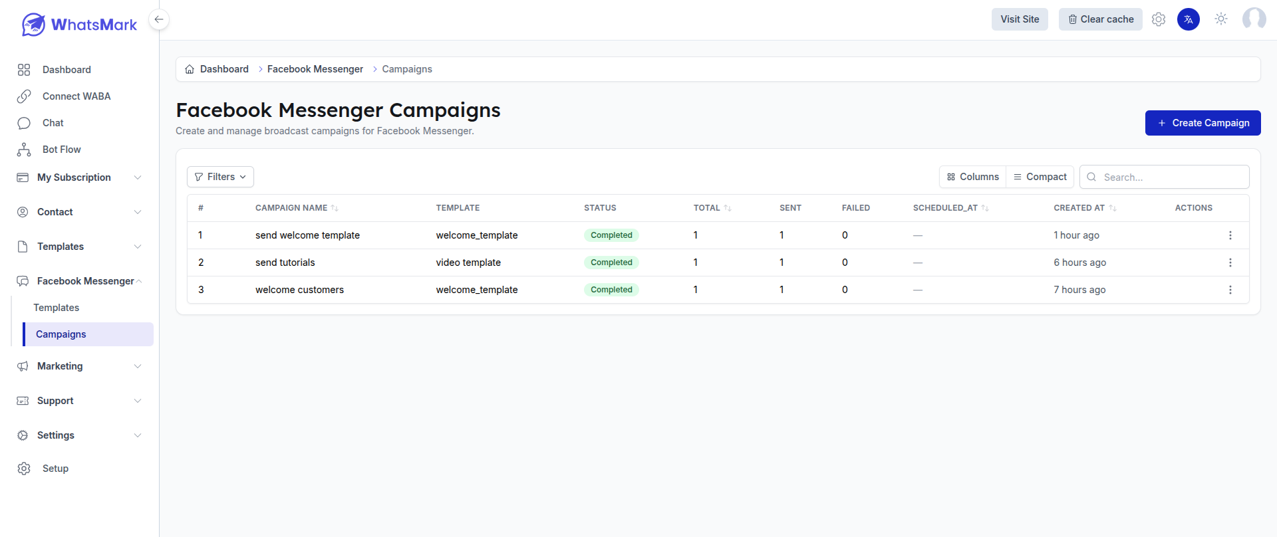Expand the Support menu chevron

point(138,401)
